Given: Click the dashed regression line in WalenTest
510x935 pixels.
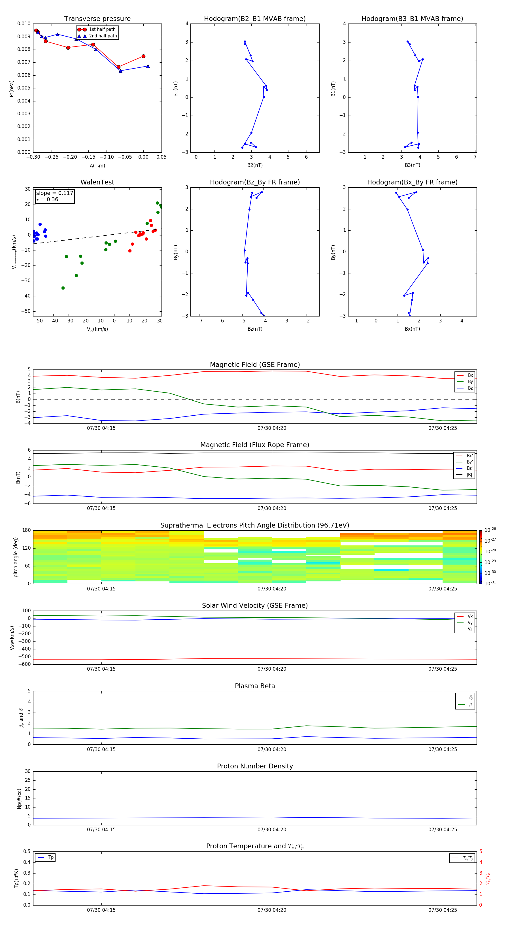Looking at the screenshot, I should pos(97,236).
